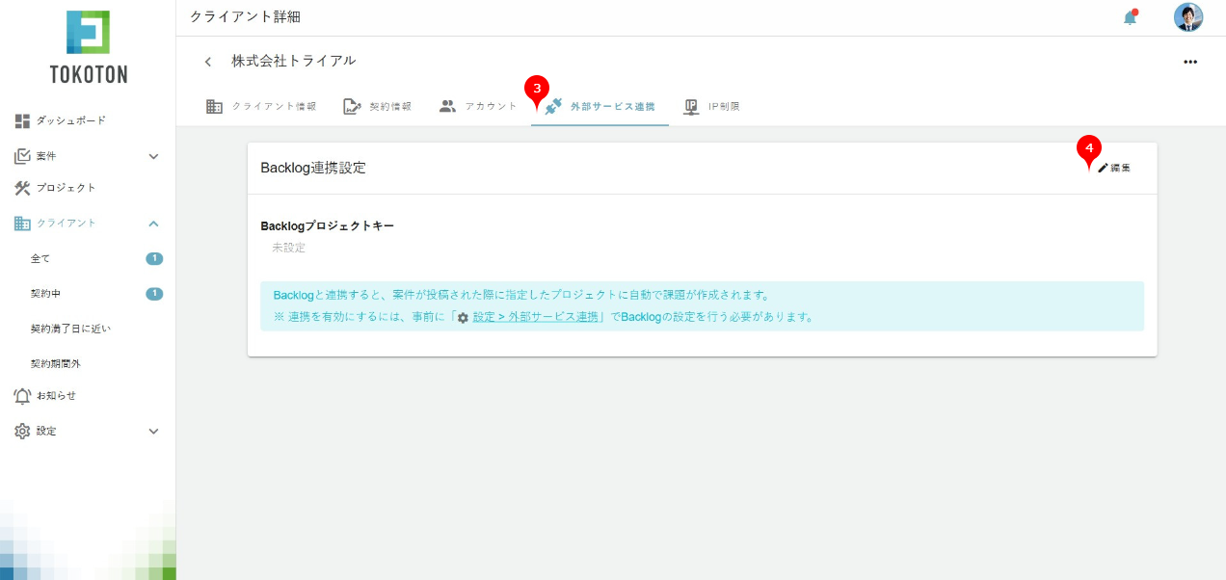The image size is (1226, 580).
Task: Click the お知らせ bell icon in sidebar
Action: [x=22, y=396]
